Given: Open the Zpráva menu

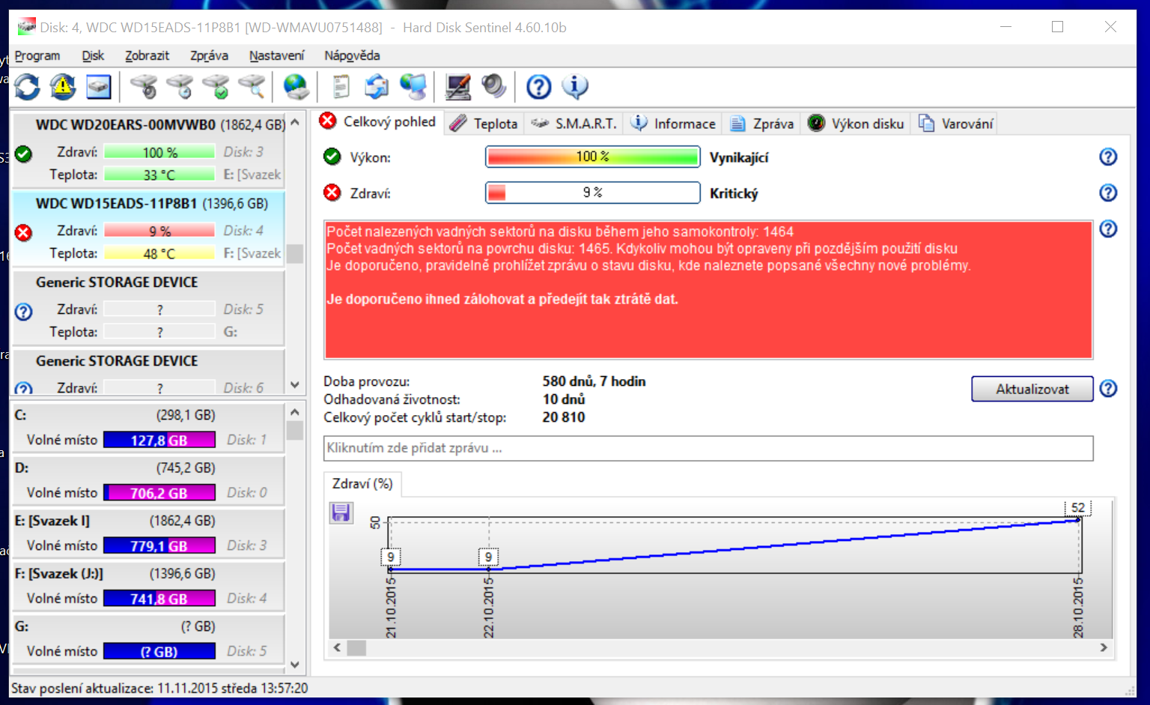Looking at the screenshot, I should [x=209, y=55].
